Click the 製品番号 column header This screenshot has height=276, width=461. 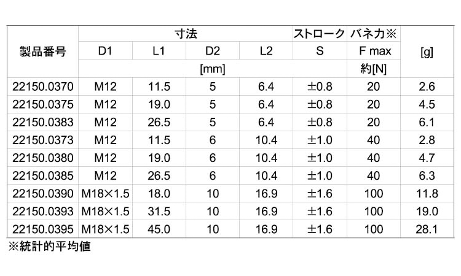[x=42, y=52]
